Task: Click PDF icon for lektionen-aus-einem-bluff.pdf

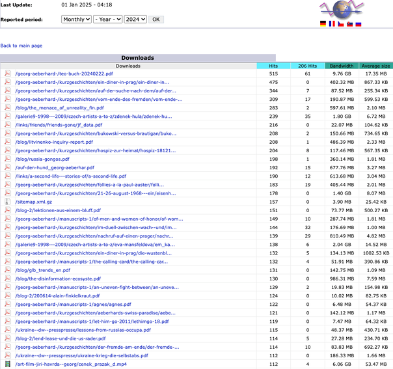Action: pyautogui.click(x=8, y=210)
